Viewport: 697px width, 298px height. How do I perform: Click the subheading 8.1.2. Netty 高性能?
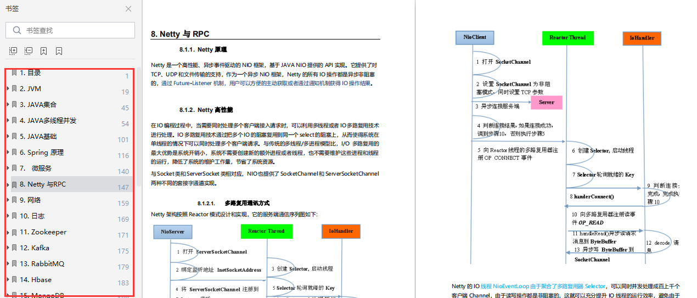pyautogui.click(x=206, y=110)
